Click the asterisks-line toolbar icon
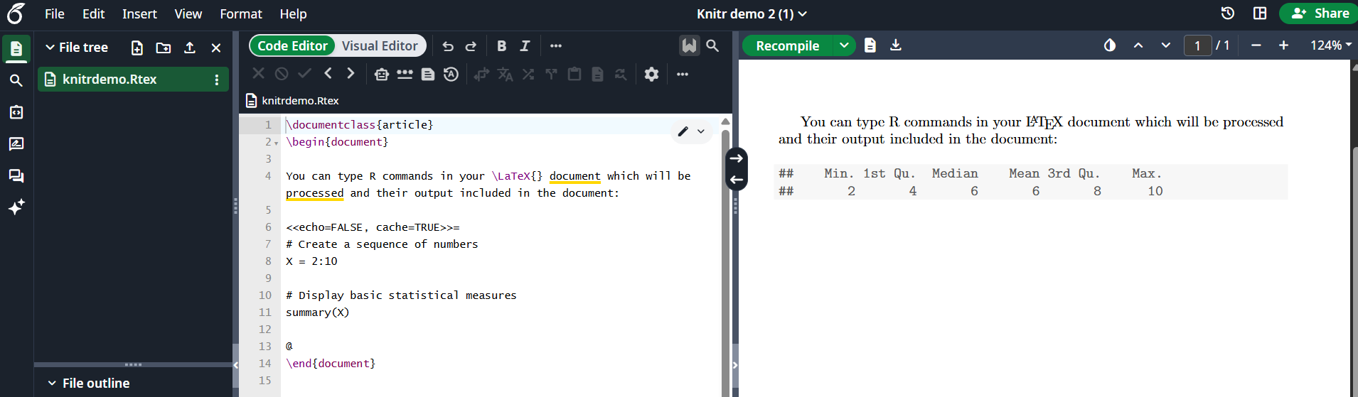This screenshot has width=1358, height=397. (x=405, y=74)
